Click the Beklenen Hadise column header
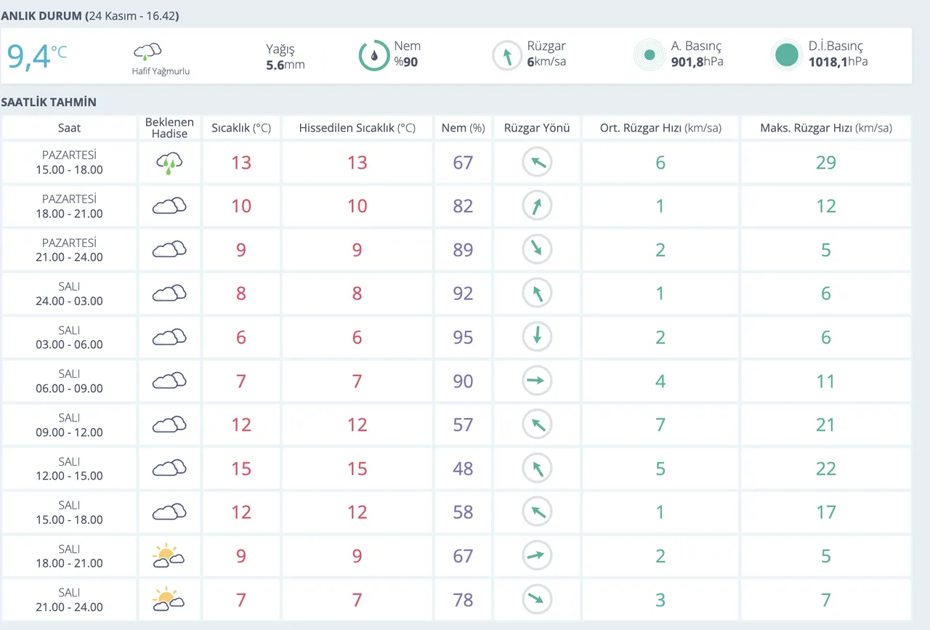Viewport: 930px width, 630px height. (169, 128)
